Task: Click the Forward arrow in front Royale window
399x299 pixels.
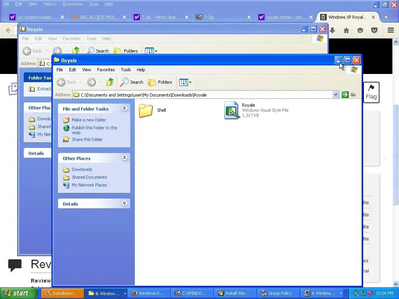Action: (x=92, y=82)
